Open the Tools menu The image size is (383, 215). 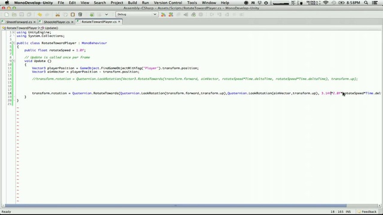(192, 3)
